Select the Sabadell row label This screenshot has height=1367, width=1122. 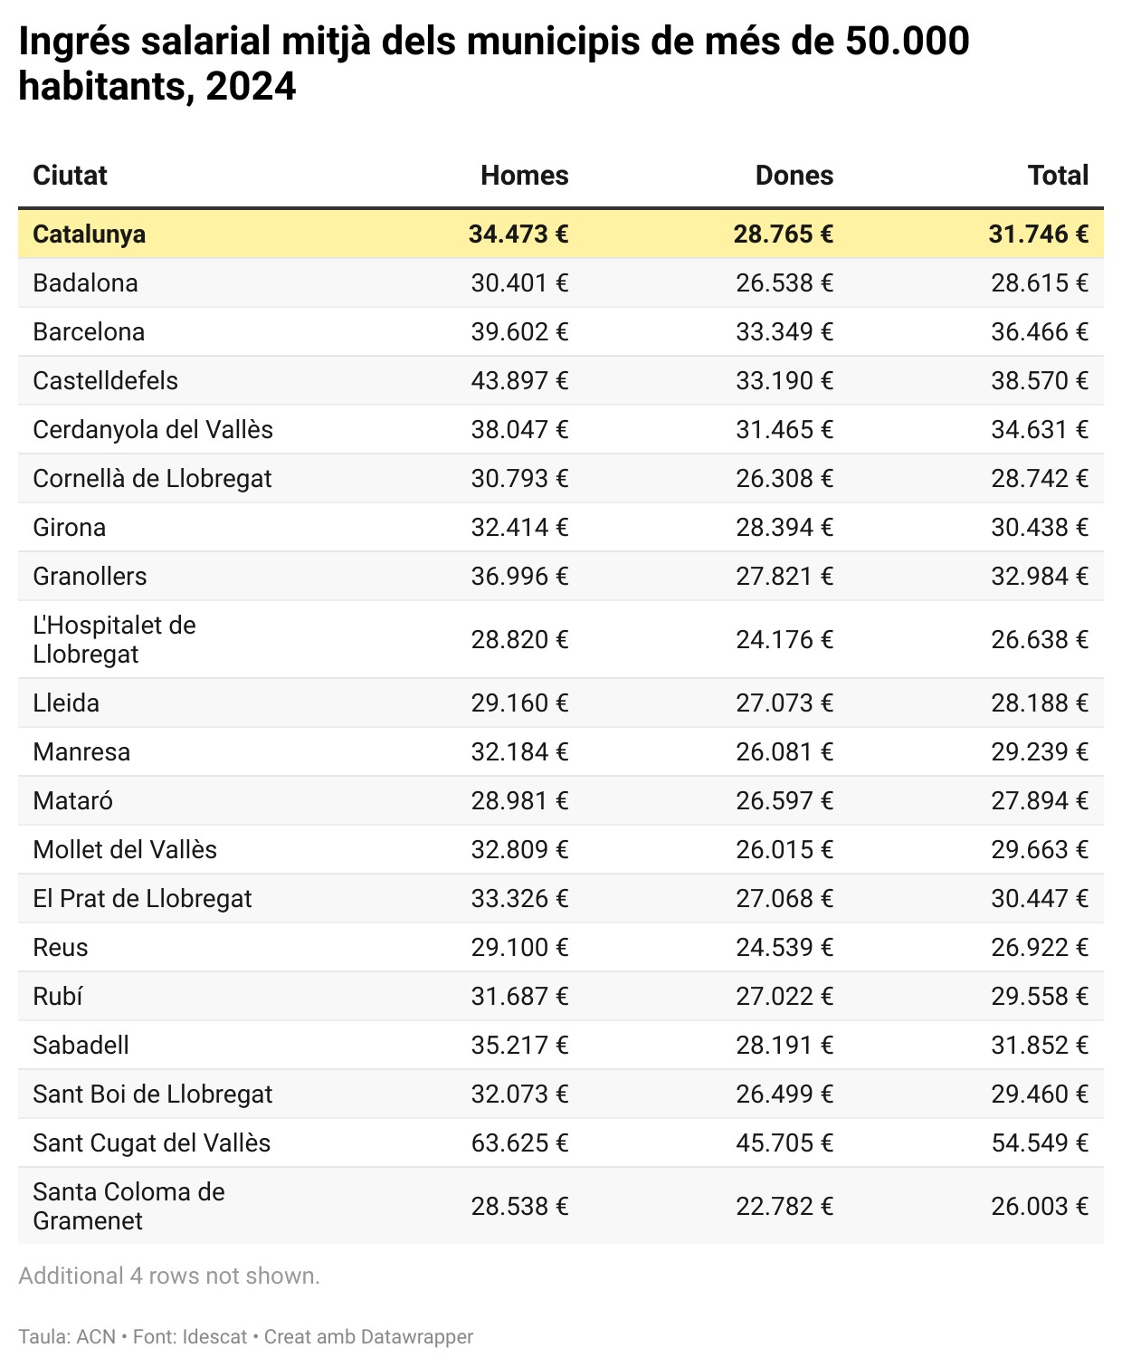pyautogui.click(x=81, y=1046)
